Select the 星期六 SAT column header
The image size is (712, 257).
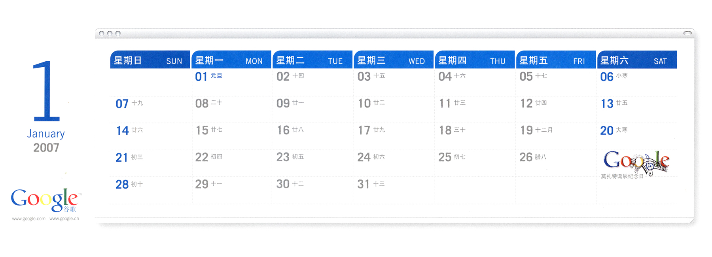point(637,60)
